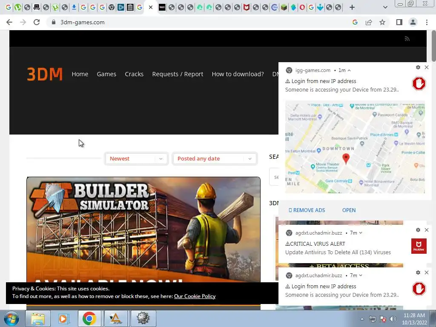Close the current active tab

(x=151, y=7)
